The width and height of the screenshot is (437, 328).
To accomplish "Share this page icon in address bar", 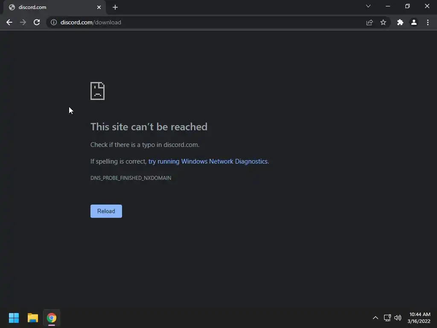I will click(x=370, y=22).
